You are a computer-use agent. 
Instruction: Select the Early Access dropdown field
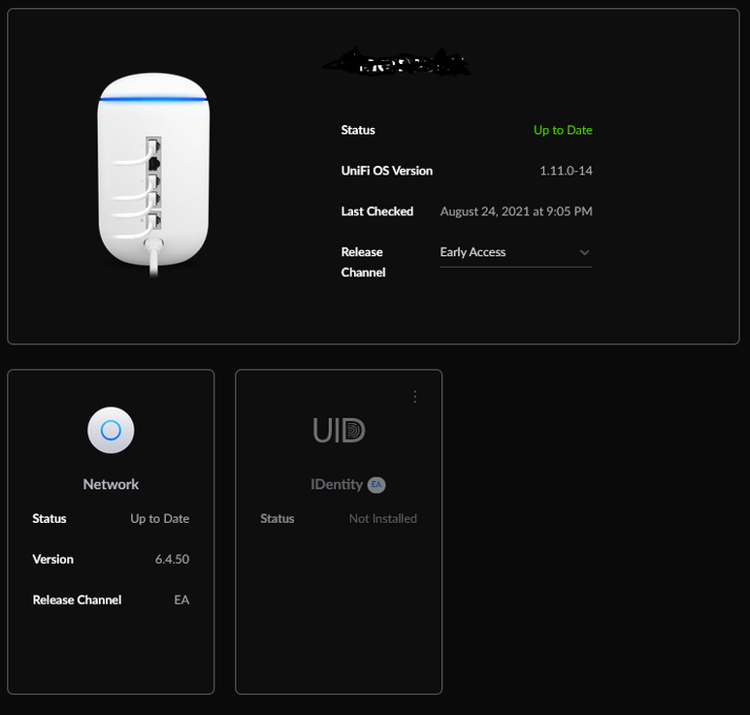point(515,252)
